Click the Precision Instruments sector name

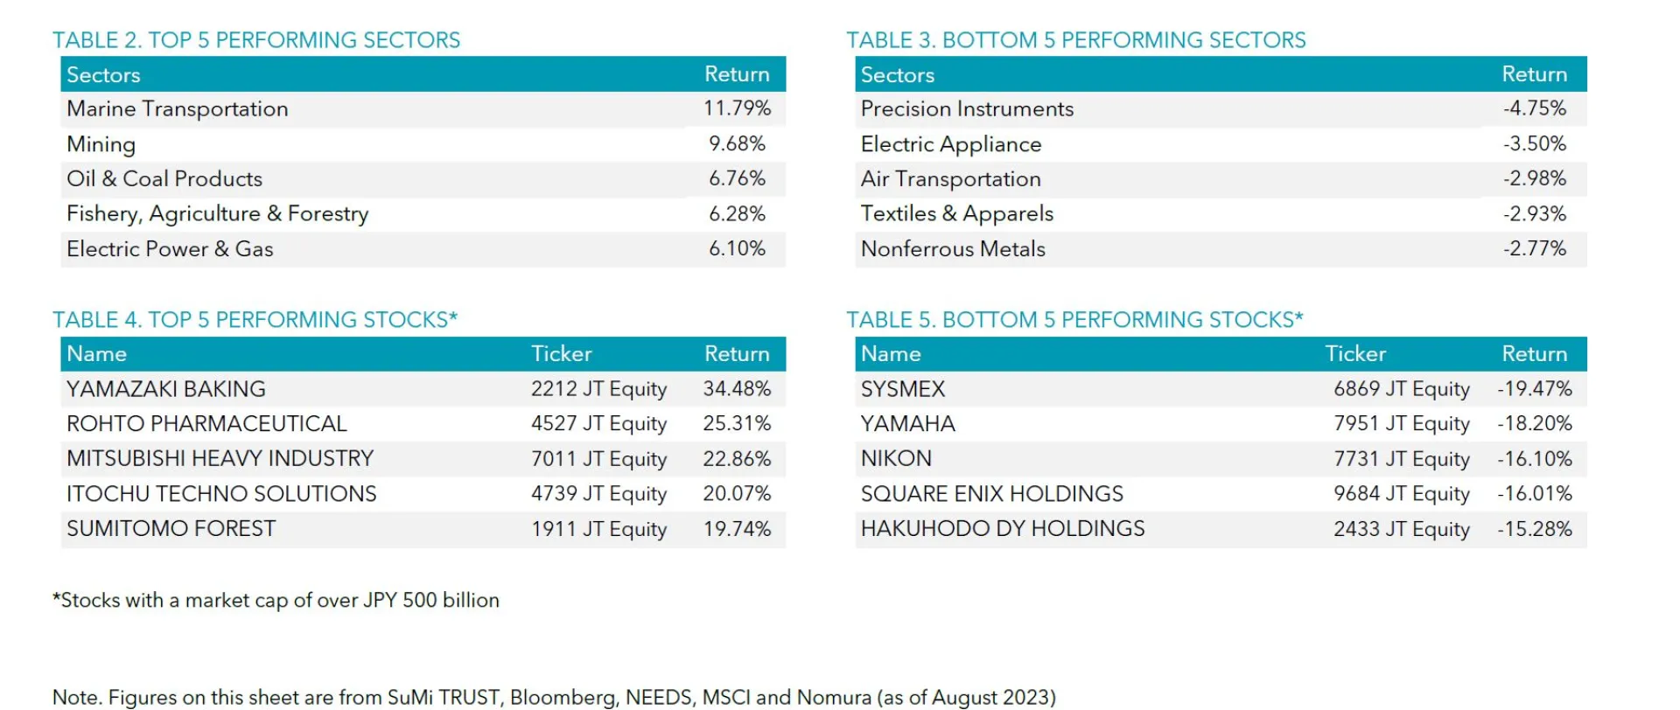[967, 109]
